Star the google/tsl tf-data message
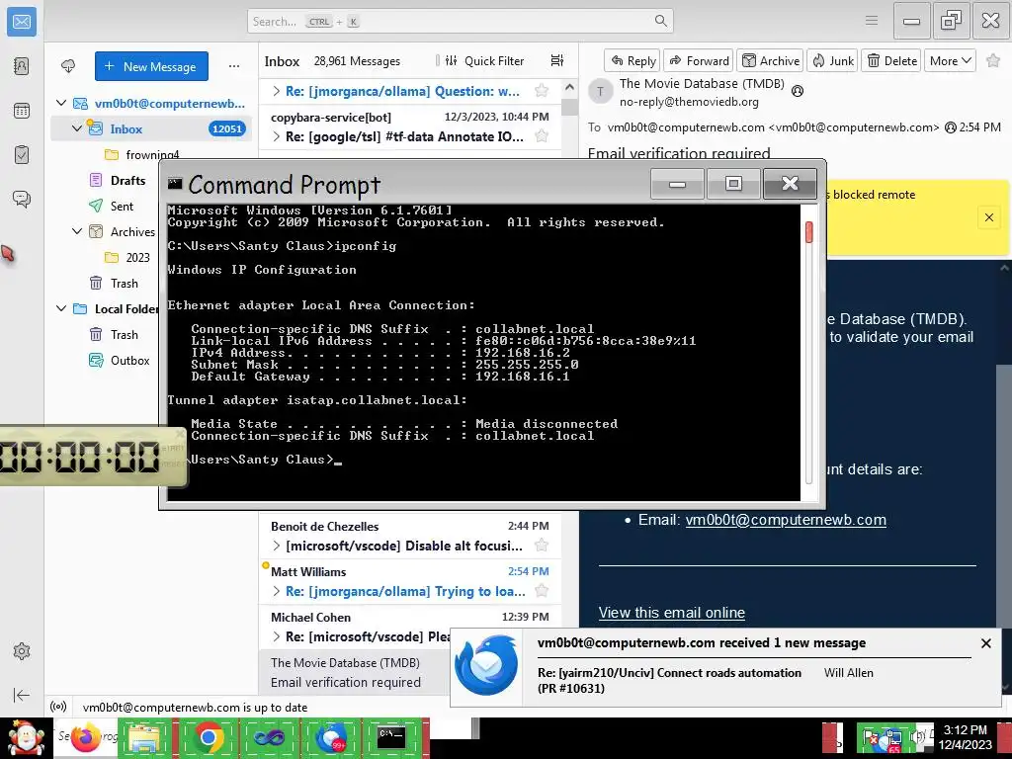 (542, 136)
